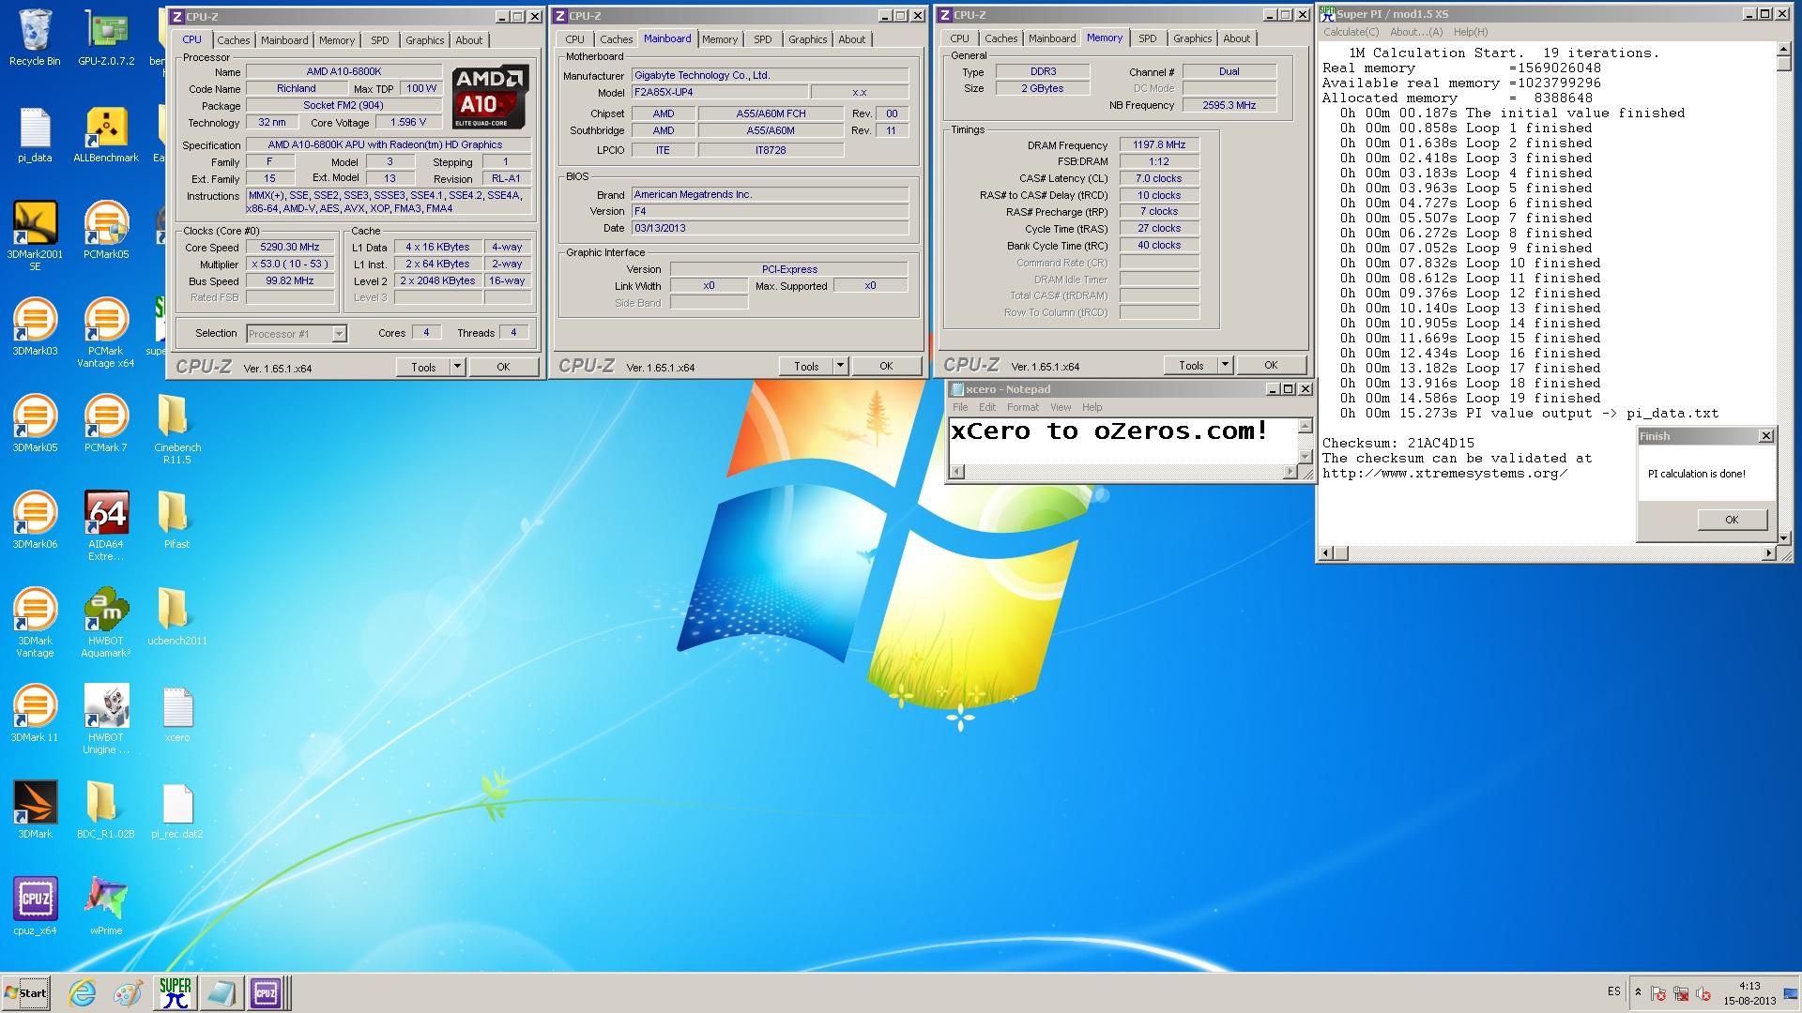Screen dimensions: 1802x1013
Task: Click the Model field F2A85X-UP4
Action: pyautogui.click(x=719, y=93)
